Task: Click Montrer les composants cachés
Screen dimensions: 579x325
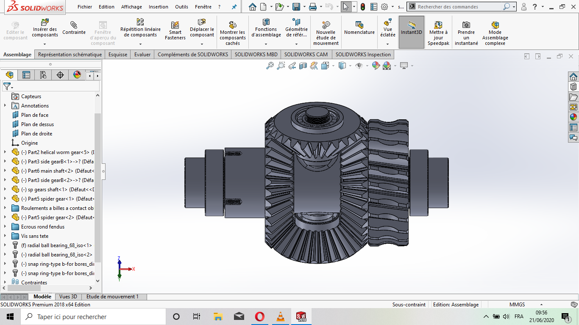Action: pos(232,33)
